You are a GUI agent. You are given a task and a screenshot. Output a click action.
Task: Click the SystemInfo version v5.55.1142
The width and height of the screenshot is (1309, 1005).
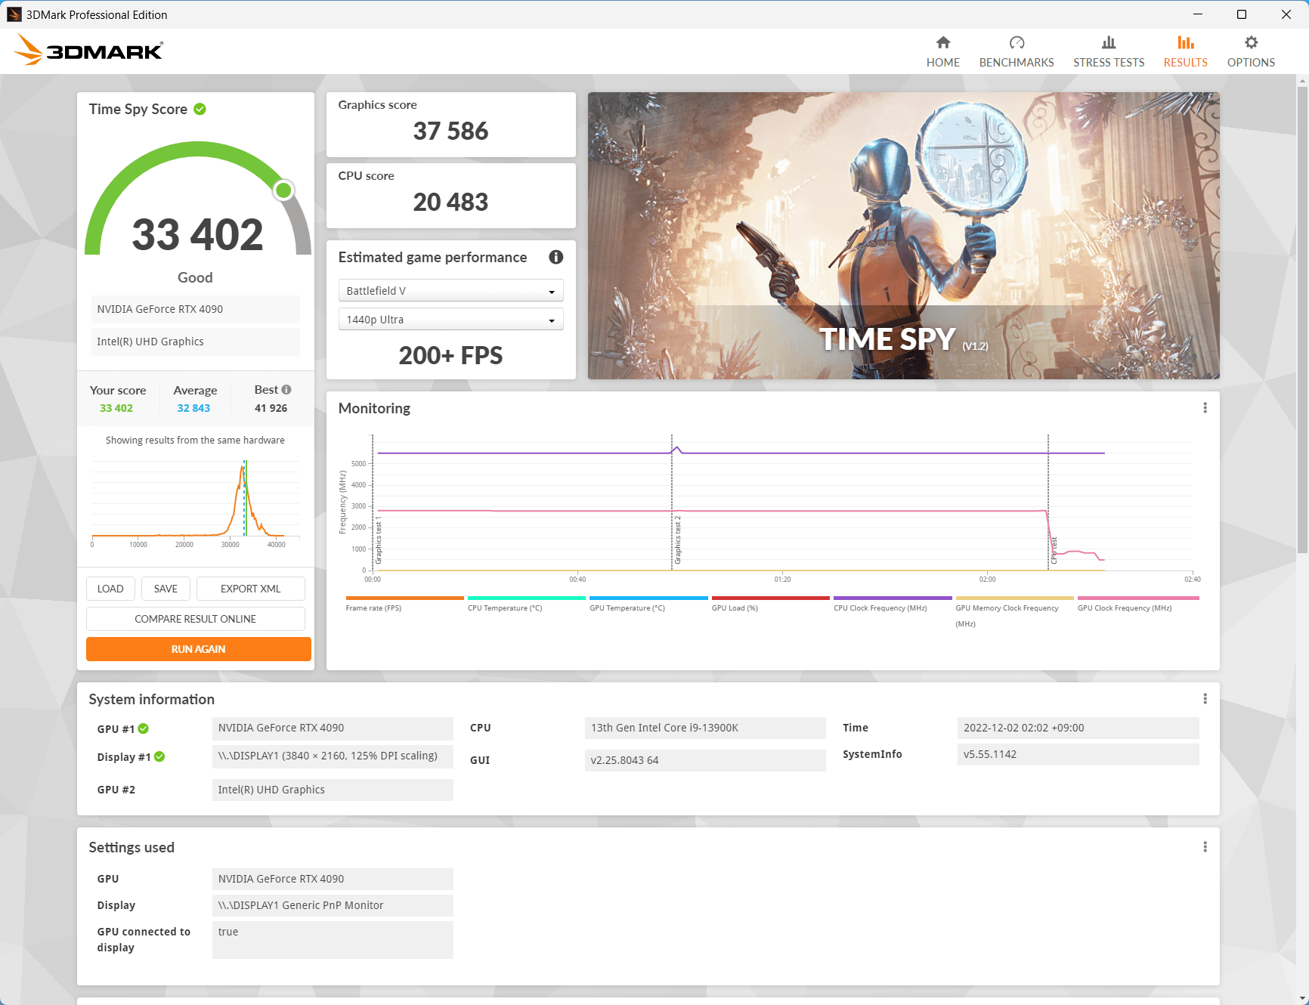1078,754
